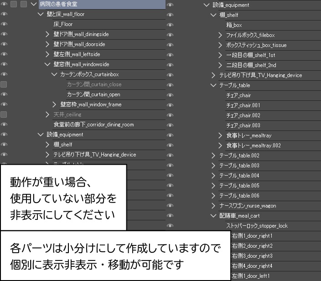321x281 pixels.
Task: Expand ファイルボックス_filebox group
Action: [x=220, y=35]
